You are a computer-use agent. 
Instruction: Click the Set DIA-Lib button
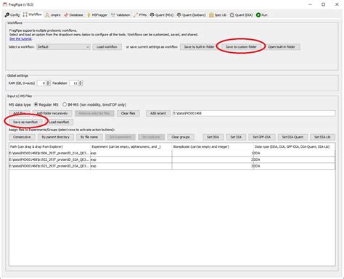(322, 137)
